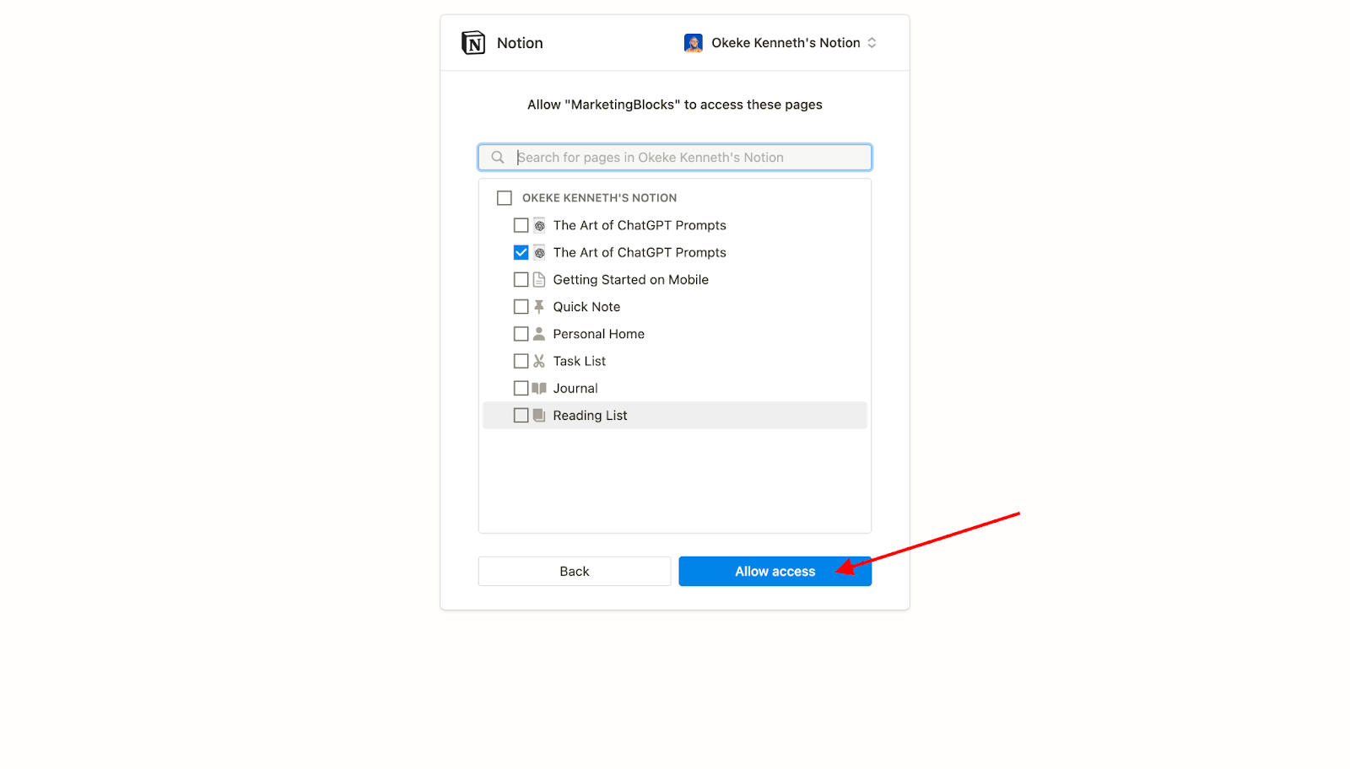Click the Personal Home label
Screen dimensions: 1350x769
point(599,334)
